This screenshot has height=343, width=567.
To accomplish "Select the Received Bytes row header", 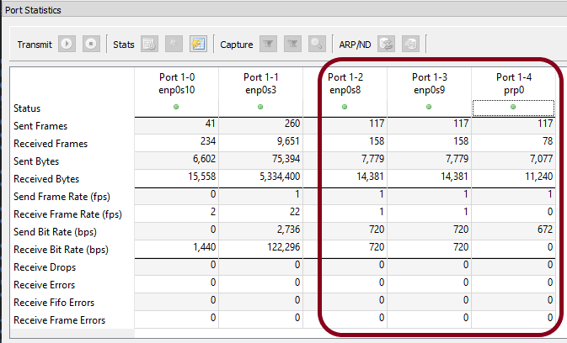I will pos(46,179).
